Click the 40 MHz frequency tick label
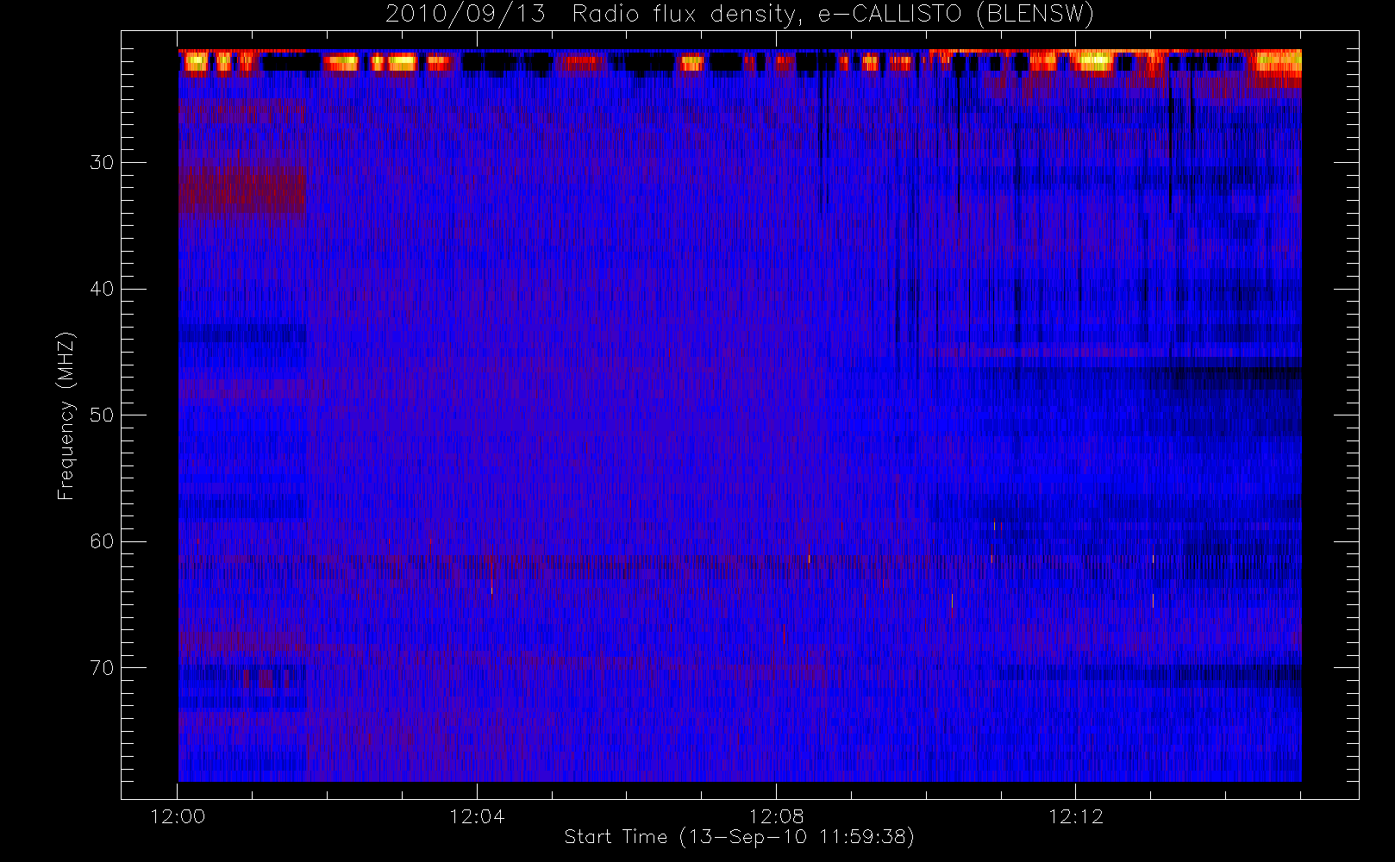The width and height of the screenshot is (1395, 862). 102,289
